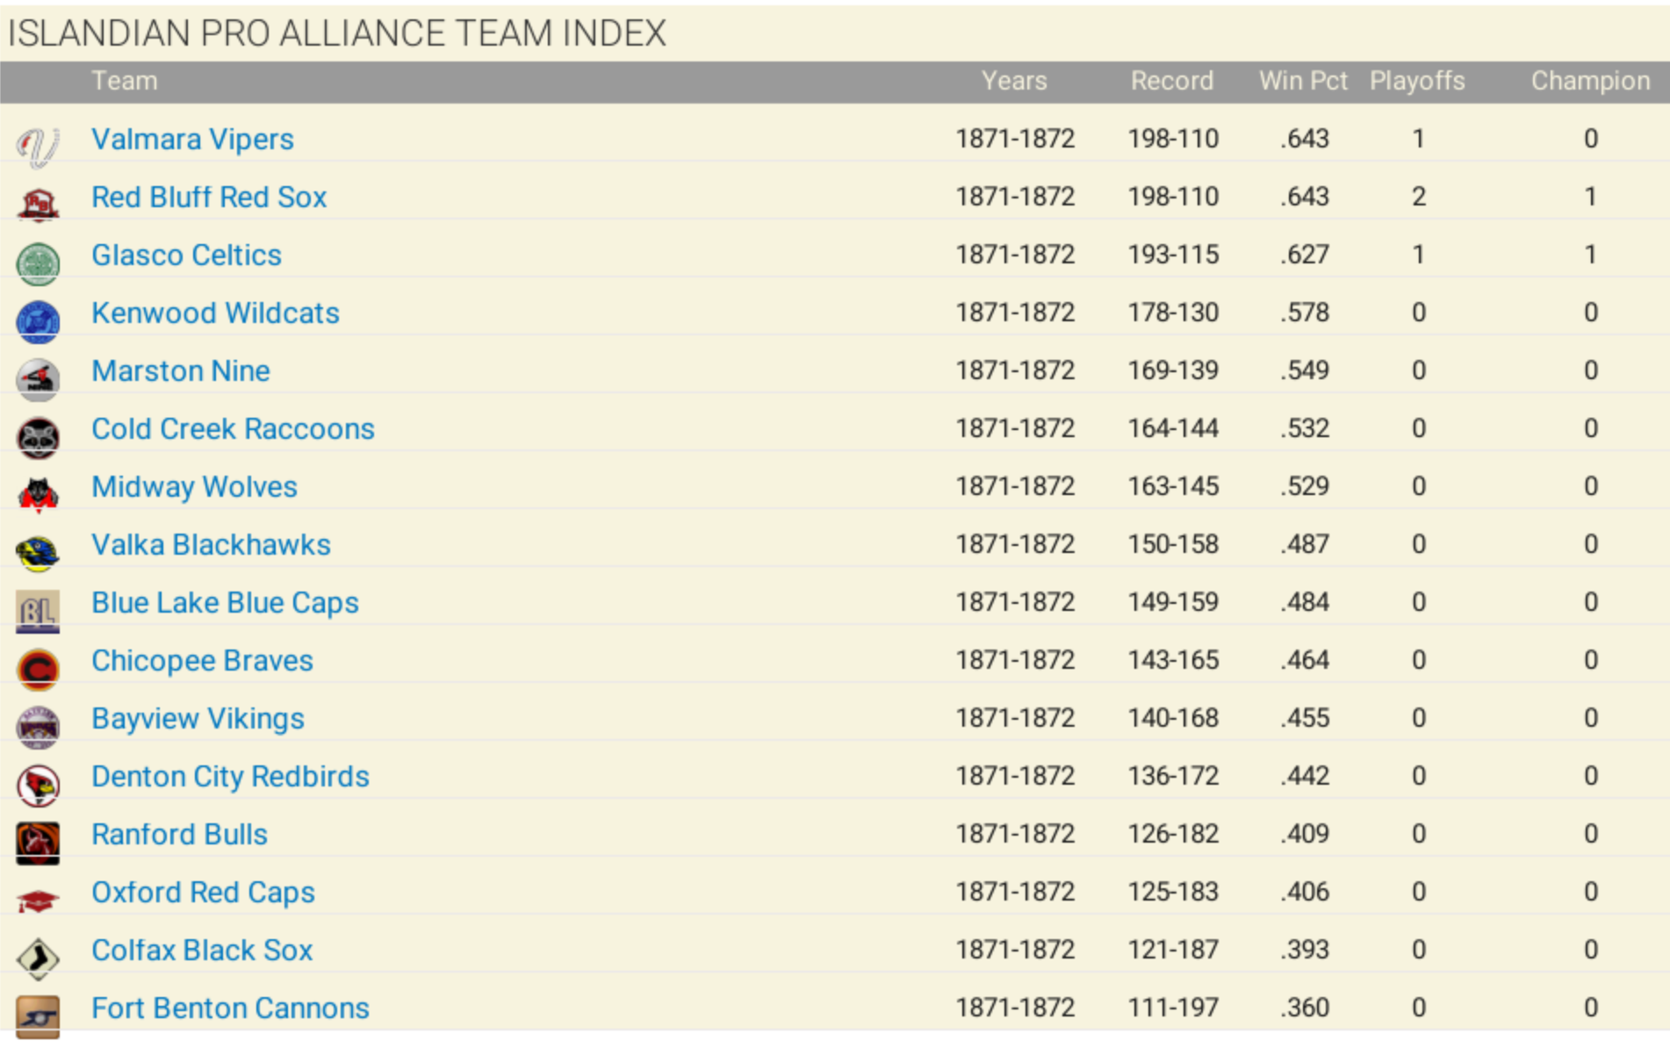Go to the Bayview Vikings page

[198, 718]
